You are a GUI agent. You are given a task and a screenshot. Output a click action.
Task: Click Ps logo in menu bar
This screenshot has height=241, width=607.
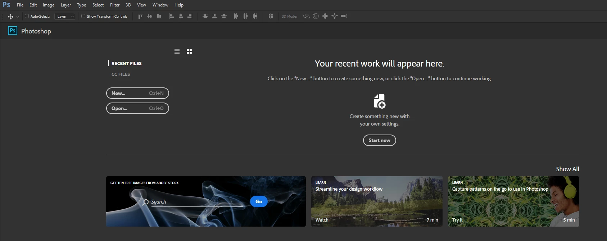coord(6,5)
